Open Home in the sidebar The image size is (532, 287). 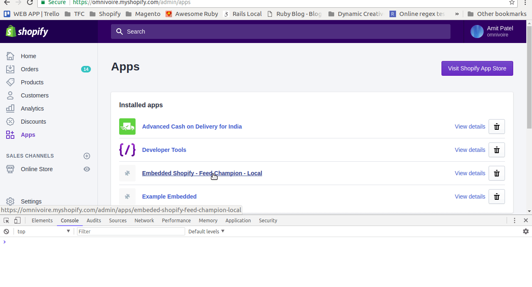click(x=28, y=56)
